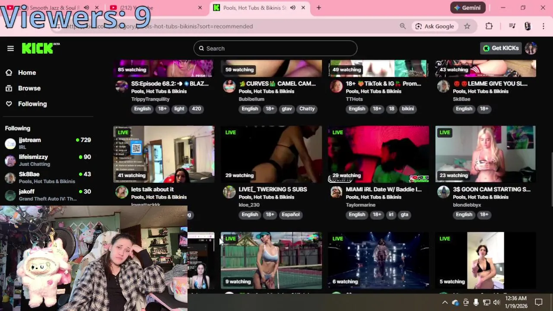The height and width of the screenshot is (311, 553).
Task: Close the Pools, Hot Tubs & Bikinis tab
Action: pyautogui.click(x=303, y=8)
